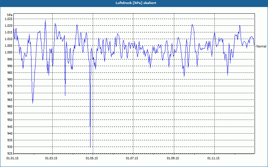Select the 1.000 y-axis label

coord(9,52)
